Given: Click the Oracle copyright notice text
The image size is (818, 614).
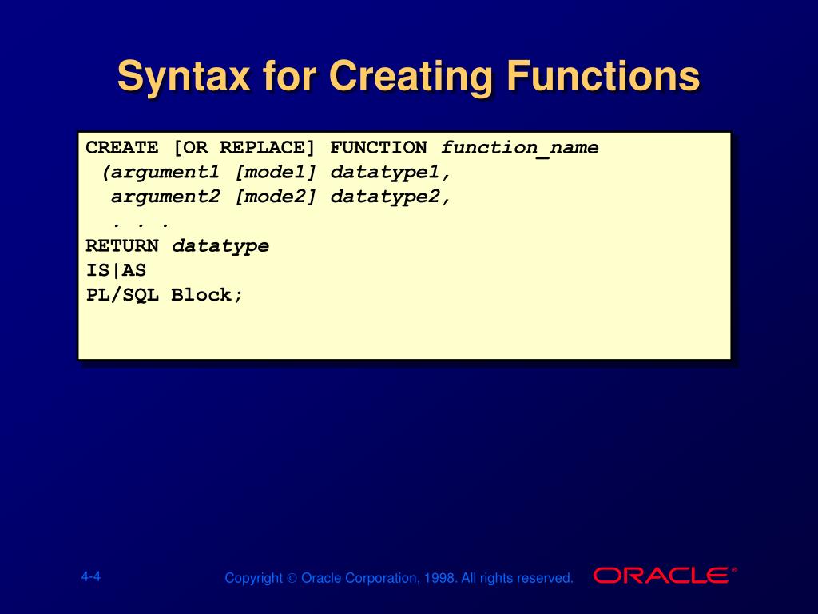Looking at the screenshot, I should click(399, 579).
